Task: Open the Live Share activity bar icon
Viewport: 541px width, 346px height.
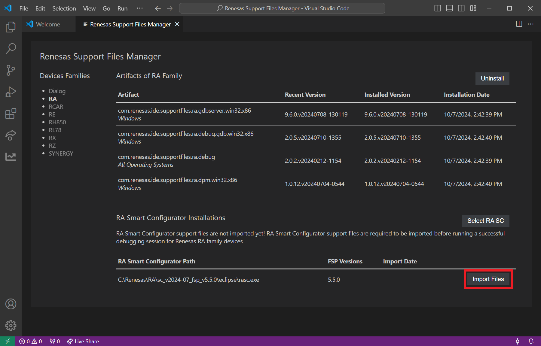Action: pyautogui.click(x=11, y=135)
